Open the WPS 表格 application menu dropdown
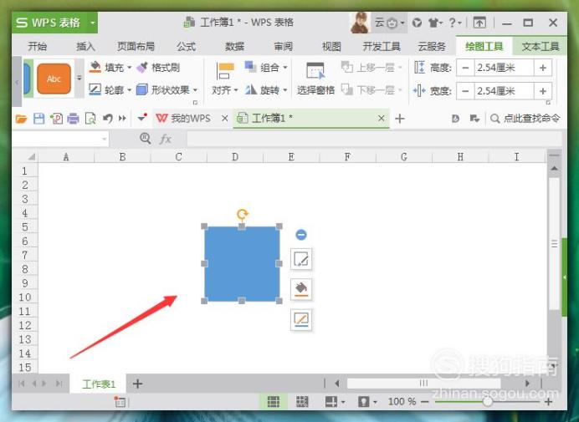This screenshot has height=422, width=579. (x=93, y=23)
